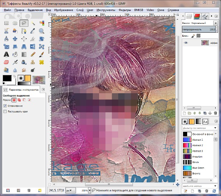Create a new layer in Layers panel
221x196 pixels.
click(185, 113)
